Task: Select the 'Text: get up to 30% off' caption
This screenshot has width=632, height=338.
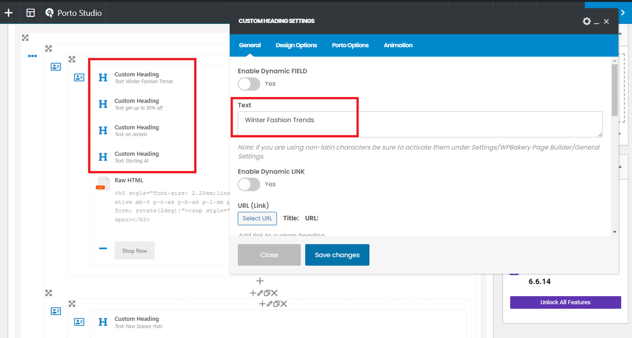Action: (139, 108)
